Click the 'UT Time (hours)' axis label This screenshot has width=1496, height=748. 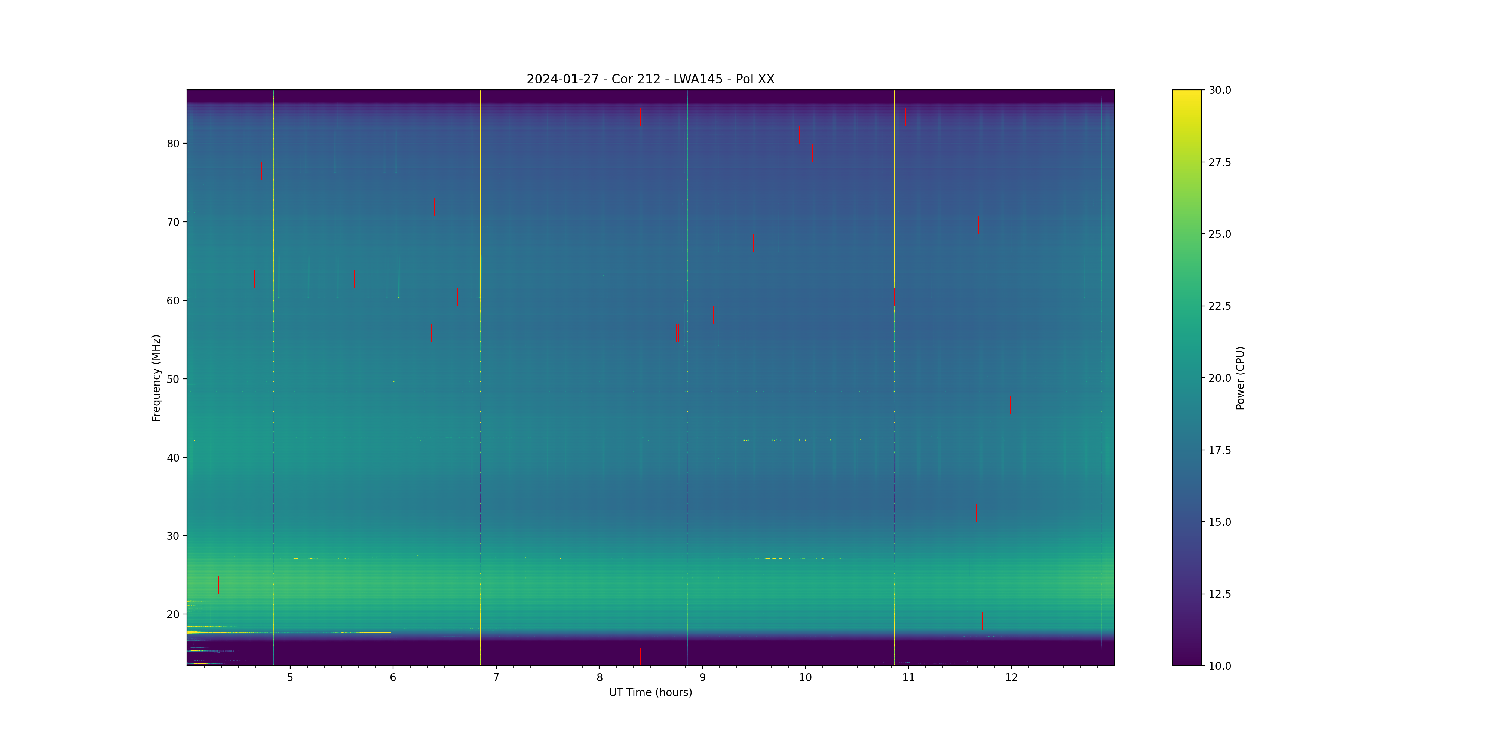(x=650, y=692)
